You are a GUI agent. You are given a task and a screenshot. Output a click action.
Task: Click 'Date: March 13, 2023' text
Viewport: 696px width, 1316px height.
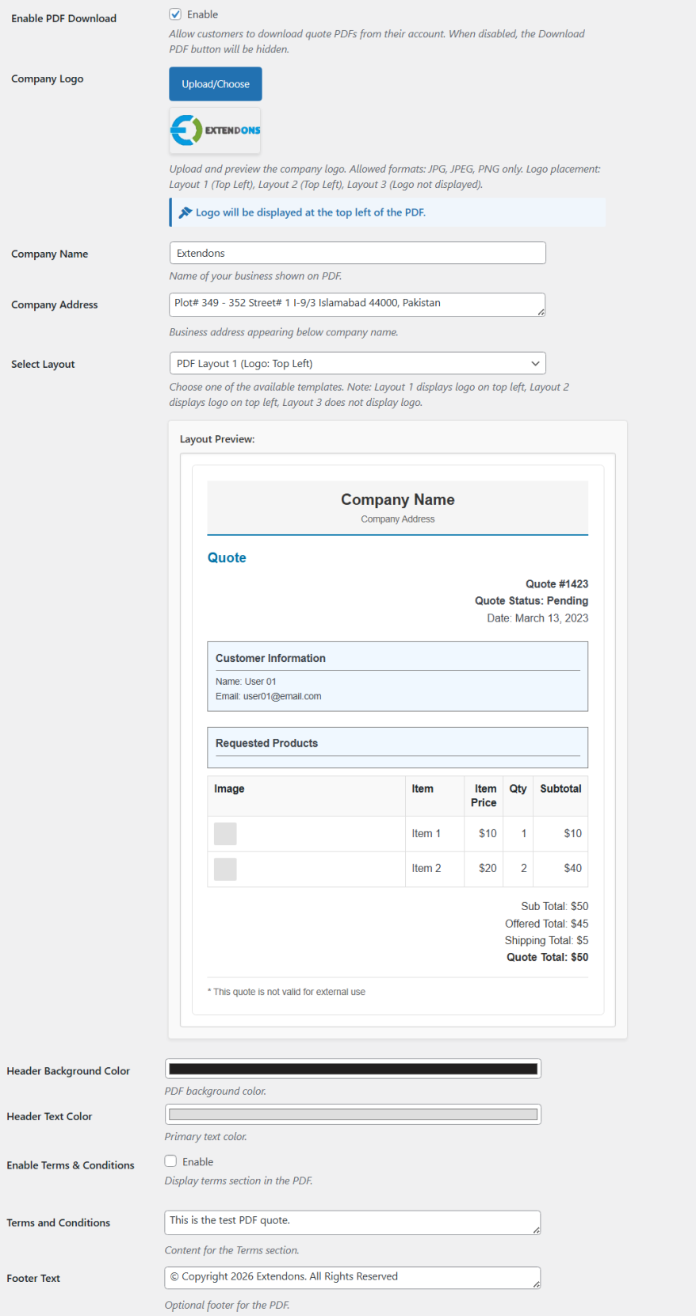537,618
